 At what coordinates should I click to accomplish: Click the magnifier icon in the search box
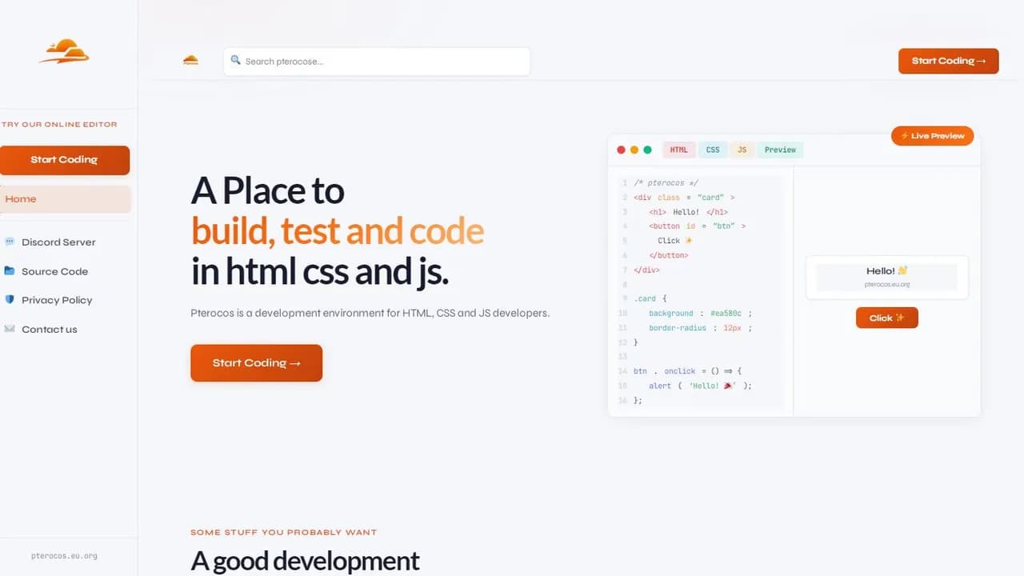[235, 60]
